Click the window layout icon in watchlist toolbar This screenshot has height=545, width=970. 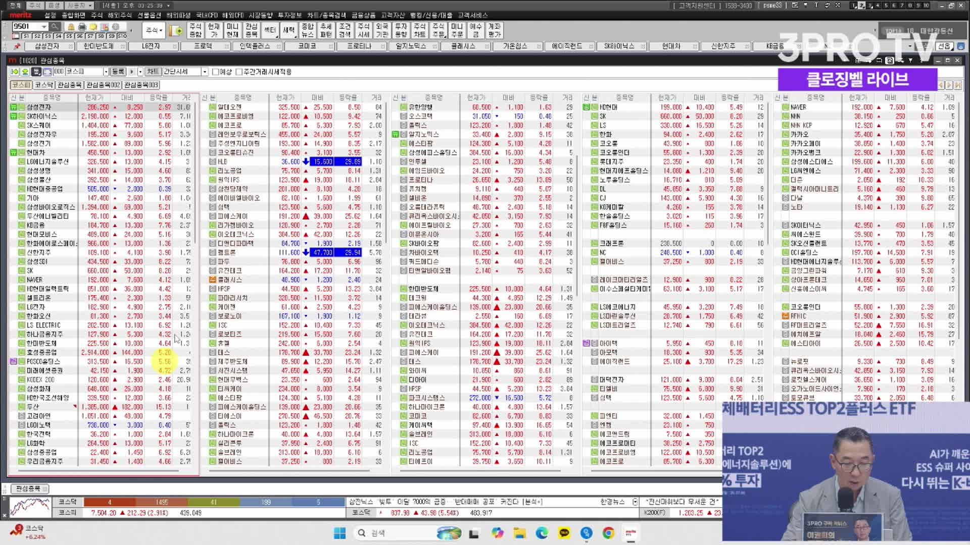coord(47,72)
